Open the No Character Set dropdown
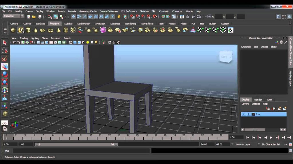The image size is (293, 164). pos(259,144)
